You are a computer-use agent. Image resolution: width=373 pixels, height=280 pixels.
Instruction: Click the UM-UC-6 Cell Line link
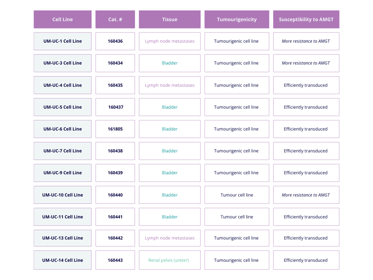(x=63, y=129)
